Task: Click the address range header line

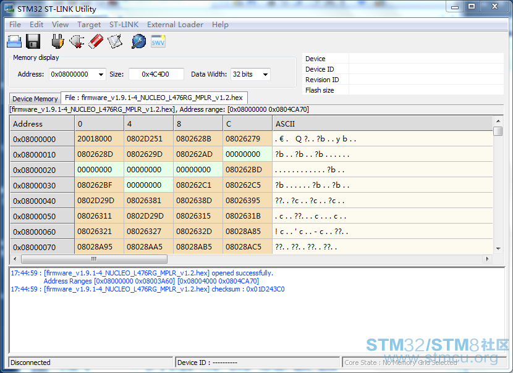Action: coord(159,109)
